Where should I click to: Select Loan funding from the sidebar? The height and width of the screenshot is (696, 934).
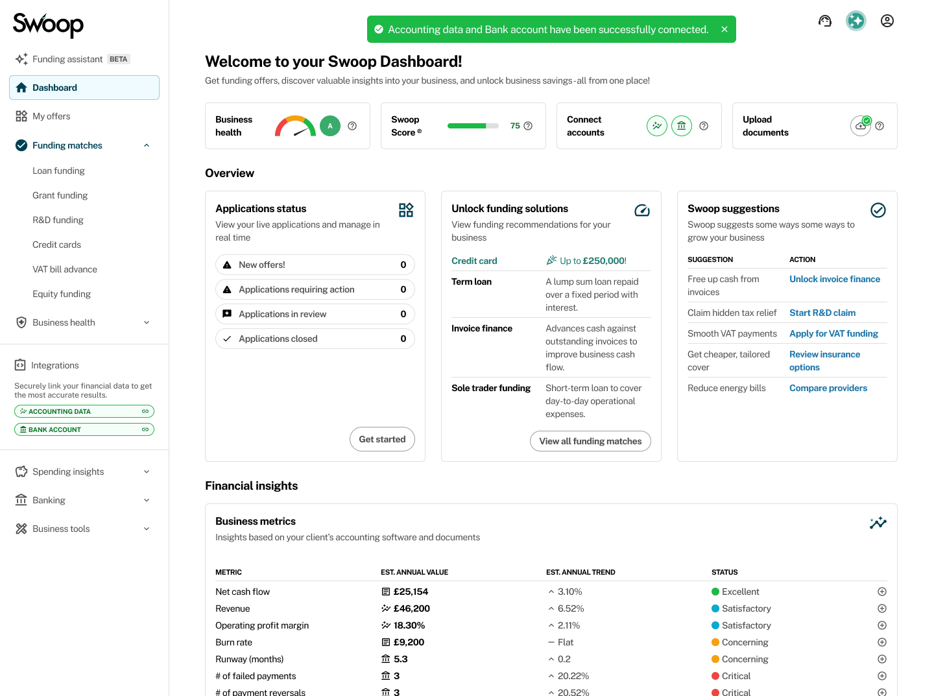click(x=58, y=171)
